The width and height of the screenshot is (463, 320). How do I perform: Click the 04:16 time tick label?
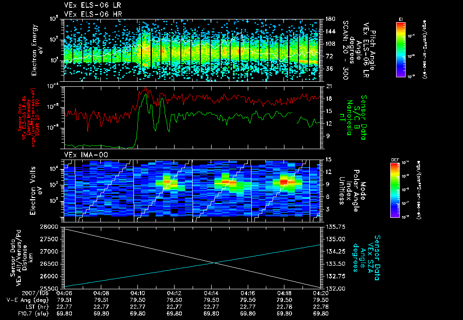coord(247,293)
